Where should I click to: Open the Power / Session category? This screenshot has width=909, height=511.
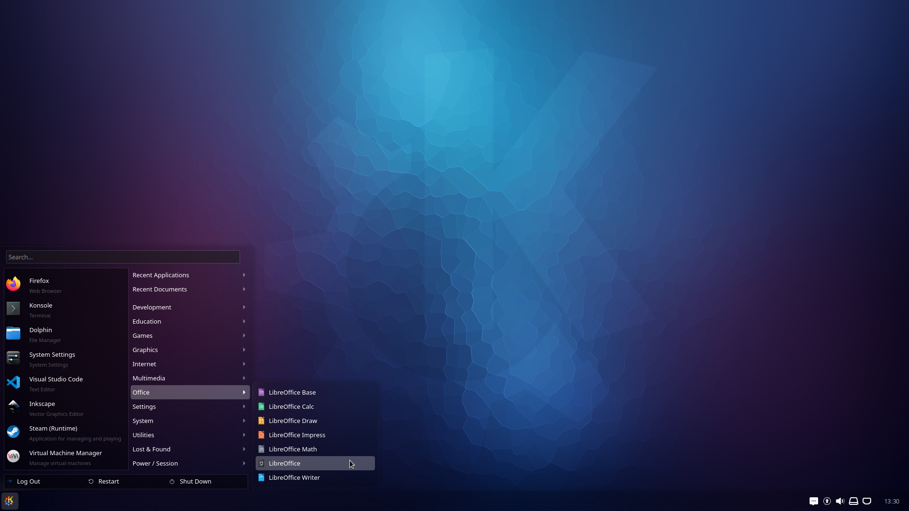click(190, 463)
